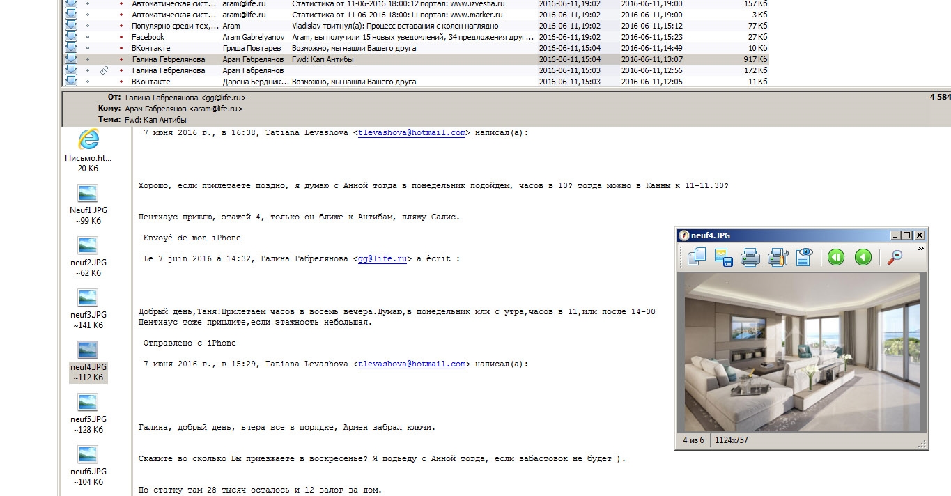Screen dimensions: 951x496
Task: Click the paperclip icon on Галина Габрелянова message
Action: click(x=104, y=70)
